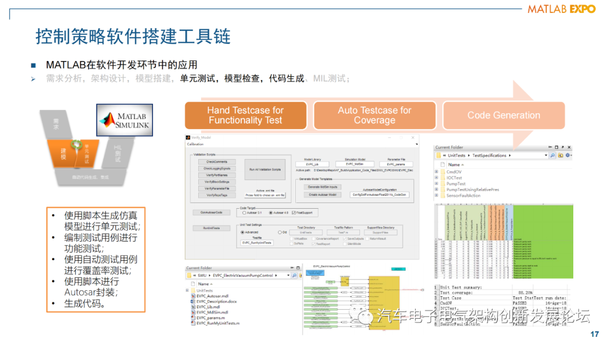Check the TestReport checkbox in Unit Test Settings
610x343 pixels.
[313, 244]
